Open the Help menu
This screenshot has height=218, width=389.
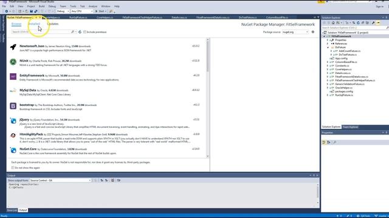(117, 6)
